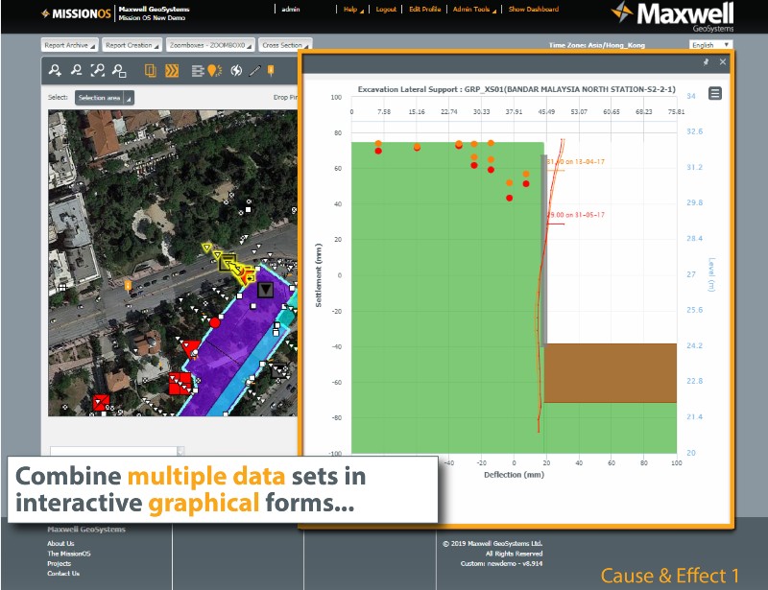Screen dimensions: 768x590
Task: Open the Selection area dropdown
Action: point(105,98)
